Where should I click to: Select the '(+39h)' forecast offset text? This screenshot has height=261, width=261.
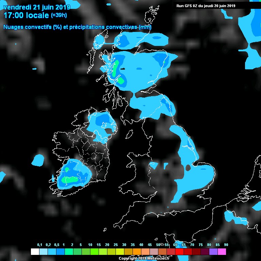pyautogui.click(x=58, y=15)
